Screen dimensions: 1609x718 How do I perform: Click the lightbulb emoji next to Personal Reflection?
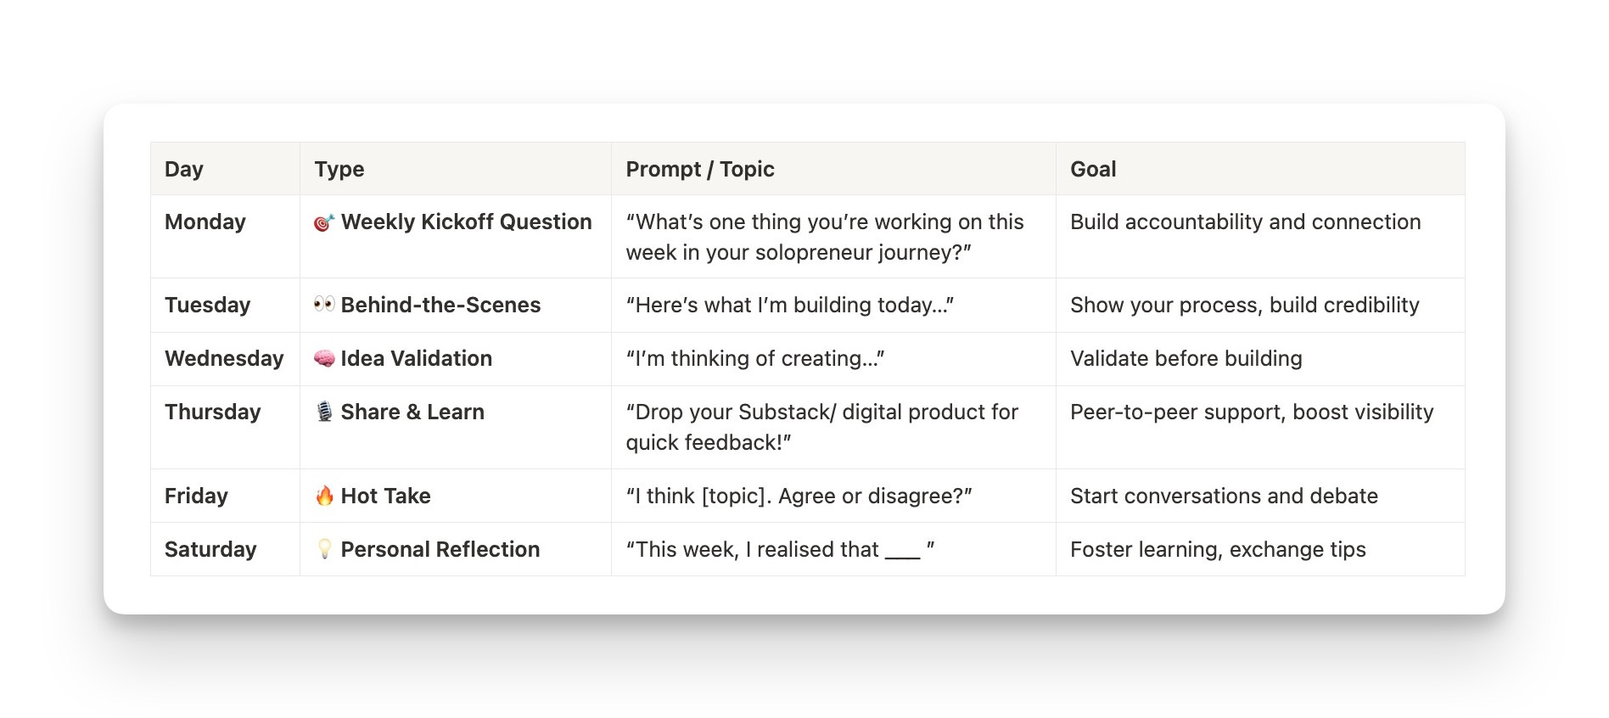pyautogui.click(x=324, y=549)
